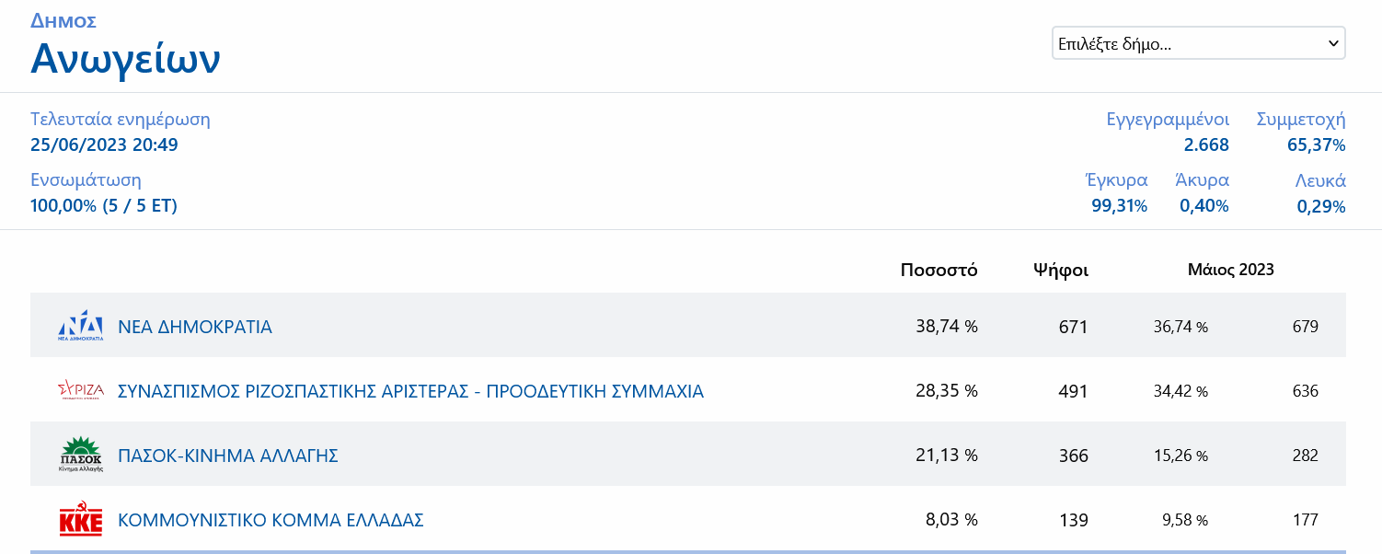1382x554 pixels.
Task: Click the Ποσοστό column header
Action: click(939, 270)
